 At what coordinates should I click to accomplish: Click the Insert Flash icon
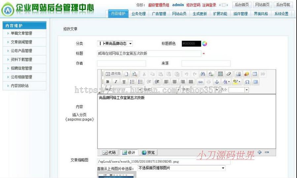pos(247,74)
